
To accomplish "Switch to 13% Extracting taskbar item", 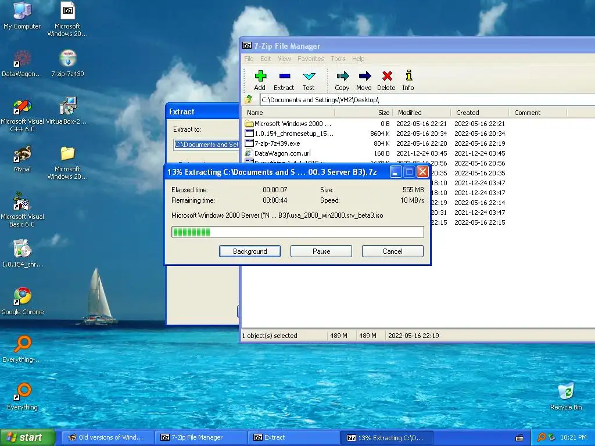I will point(387,438).
